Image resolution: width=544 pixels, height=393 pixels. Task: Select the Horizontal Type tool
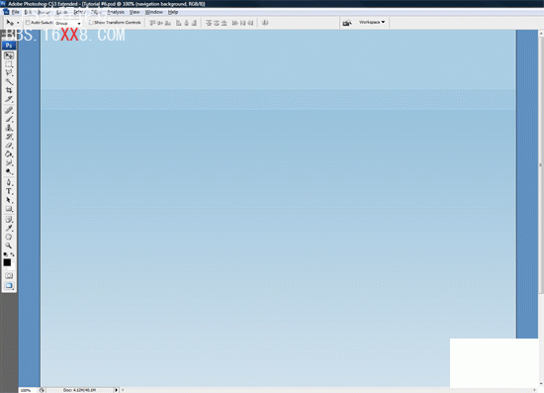9,191
